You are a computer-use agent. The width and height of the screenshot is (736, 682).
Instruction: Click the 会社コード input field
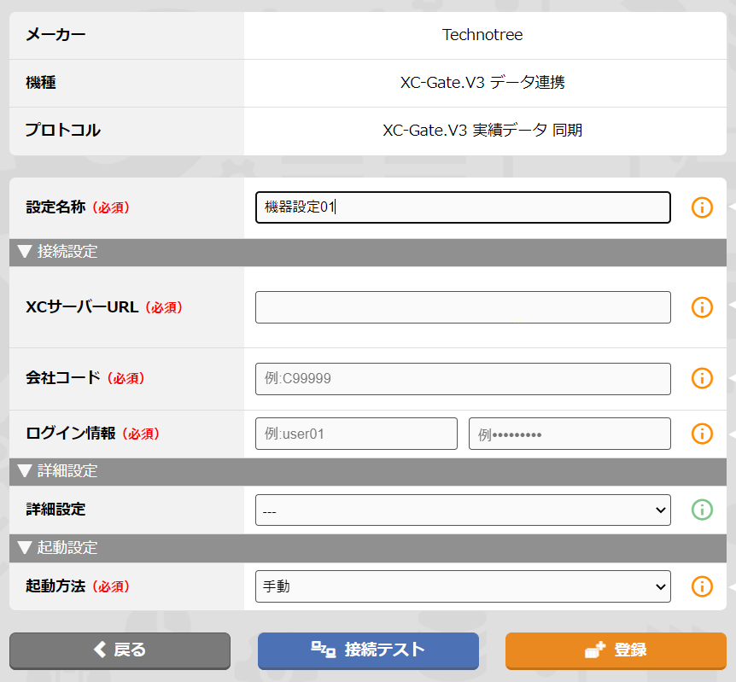pos(463,379)
